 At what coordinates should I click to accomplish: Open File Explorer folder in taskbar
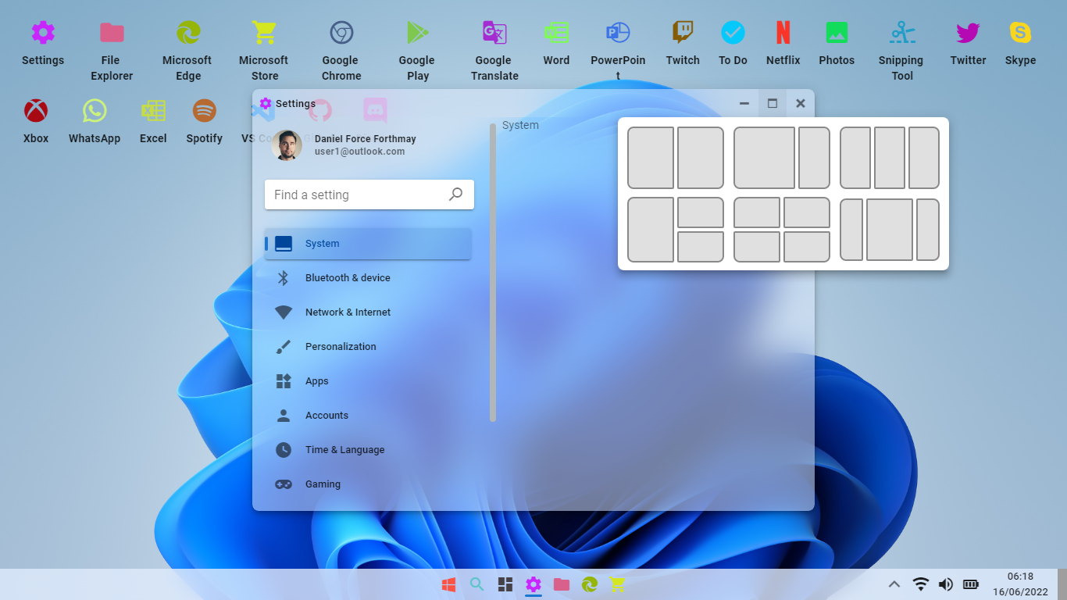point(561,584)
